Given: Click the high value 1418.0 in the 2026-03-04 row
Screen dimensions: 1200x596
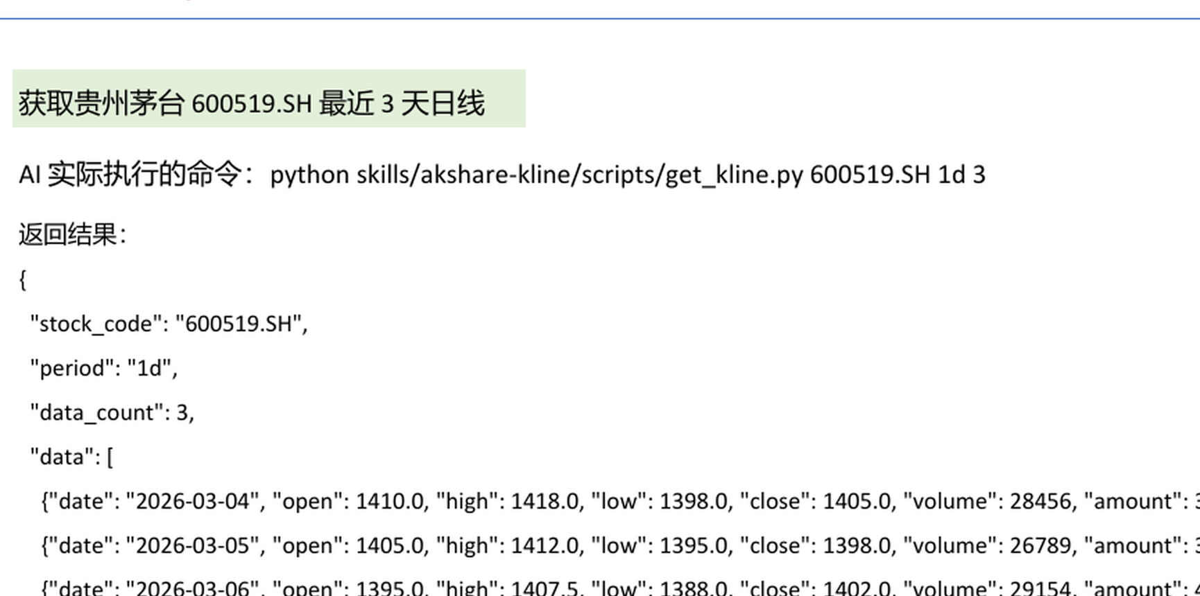Looking at the screenshot, I should (x=545, y=501).
